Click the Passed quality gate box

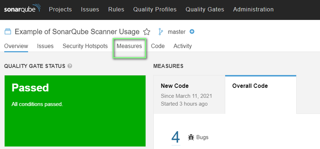click(x=75, y=111)
